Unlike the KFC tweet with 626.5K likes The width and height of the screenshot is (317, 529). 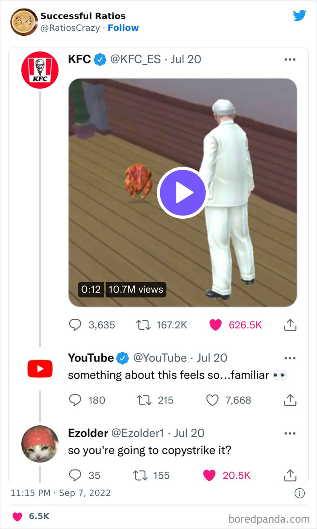click(x=216, y=325)
